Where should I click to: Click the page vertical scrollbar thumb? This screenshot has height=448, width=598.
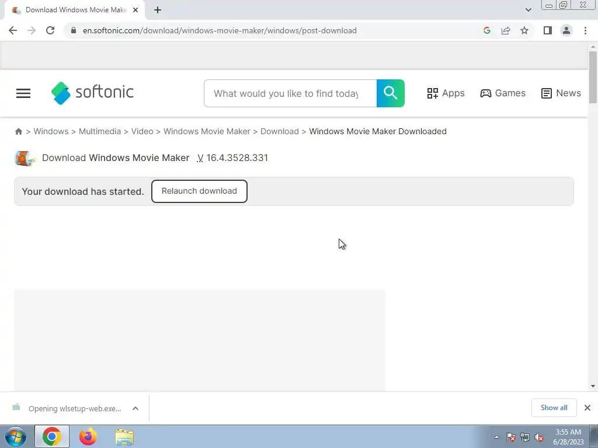(x=593, y=76)
